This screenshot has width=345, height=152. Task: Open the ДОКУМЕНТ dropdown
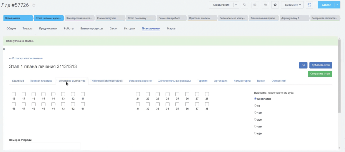coord(292,5)
